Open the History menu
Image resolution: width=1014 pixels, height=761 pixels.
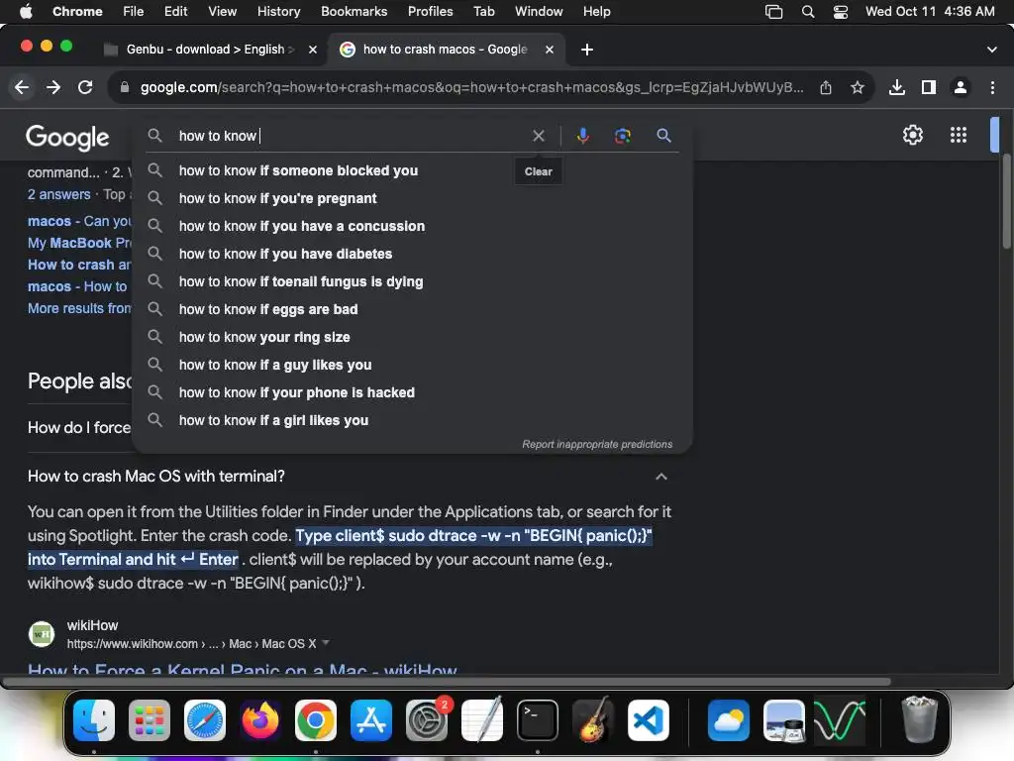click(278, 12)
